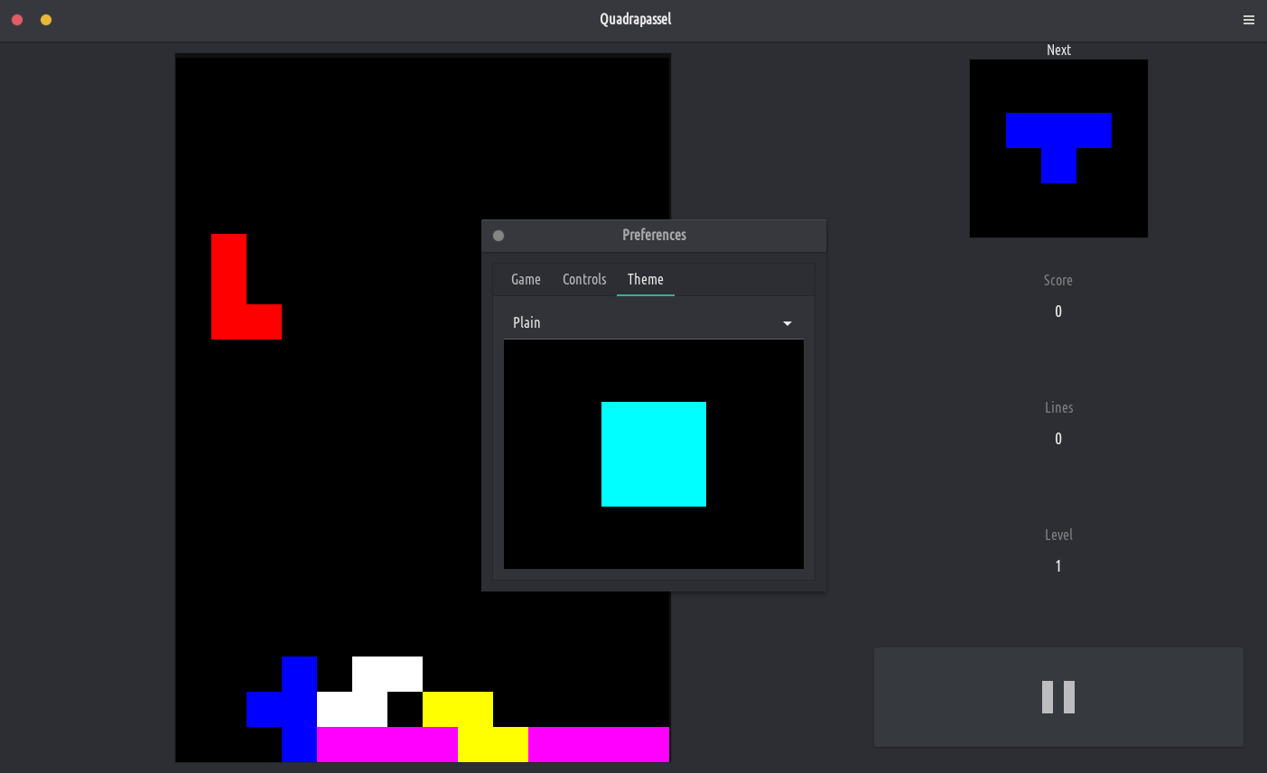Click the cyan block in the theme preview

point(653,454)
